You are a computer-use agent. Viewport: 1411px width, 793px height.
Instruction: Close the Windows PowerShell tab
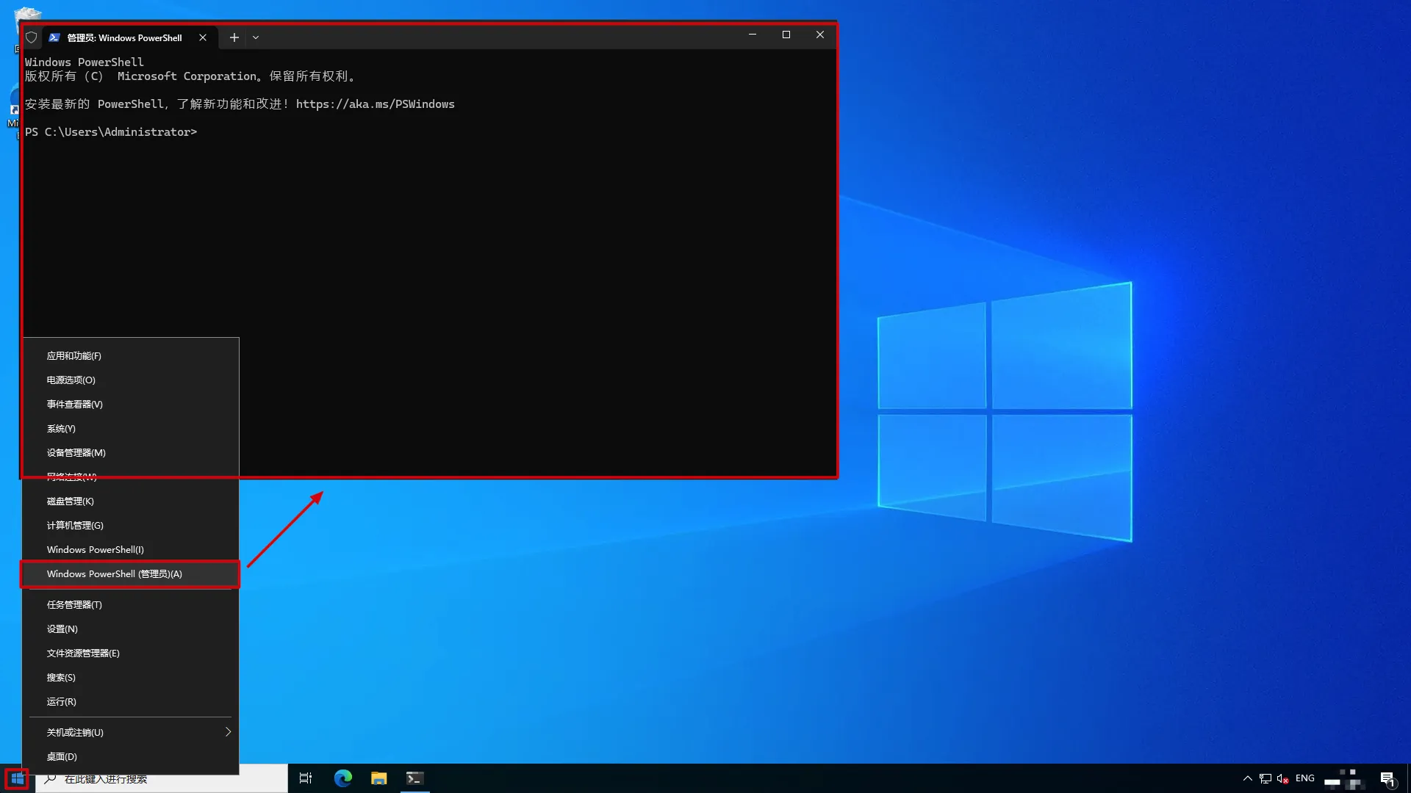point(203,37)
